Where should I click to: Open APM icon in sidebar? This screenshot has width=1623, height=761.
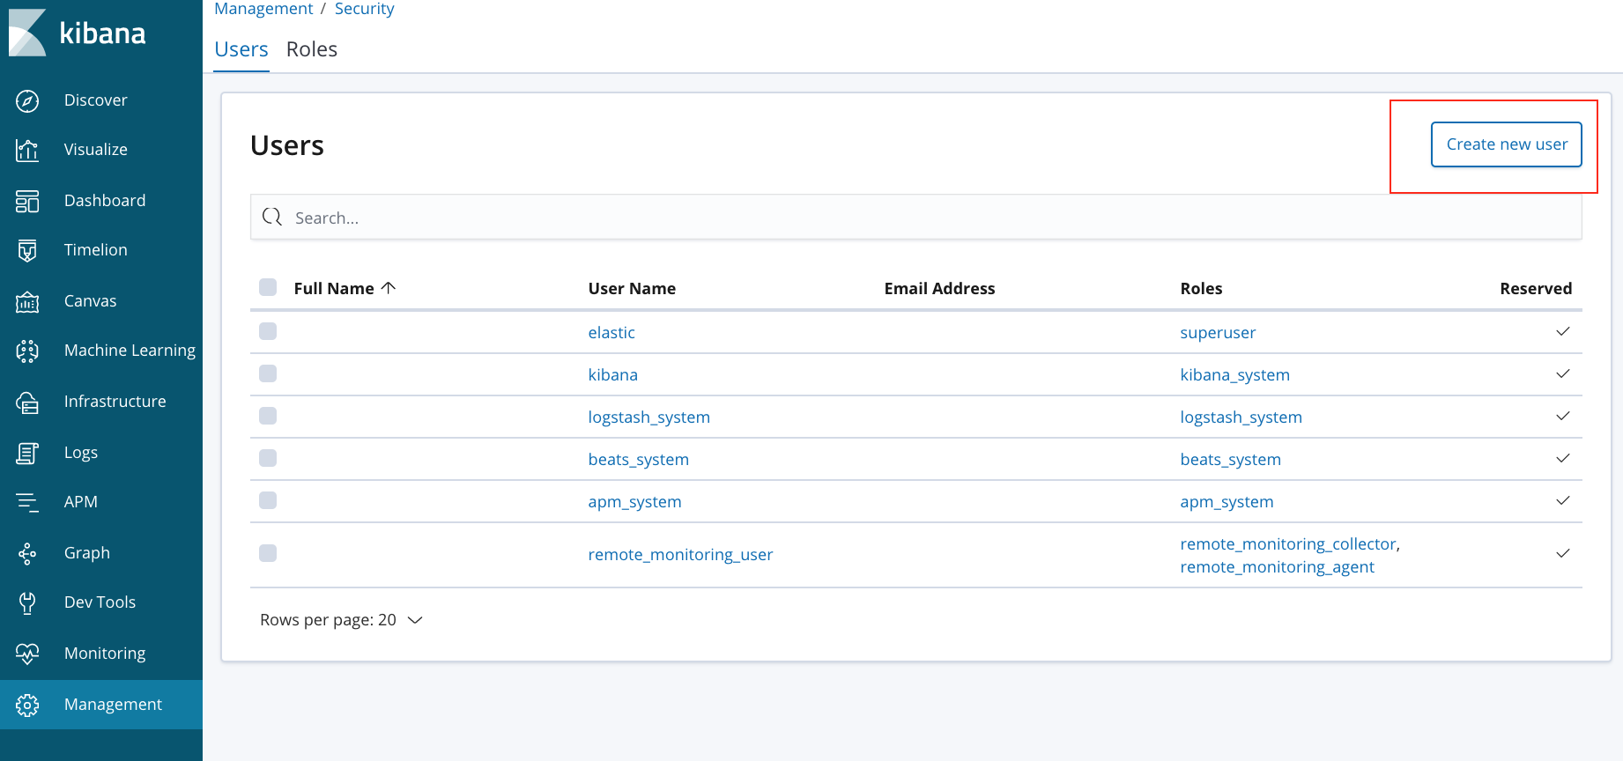coord(27,503)
